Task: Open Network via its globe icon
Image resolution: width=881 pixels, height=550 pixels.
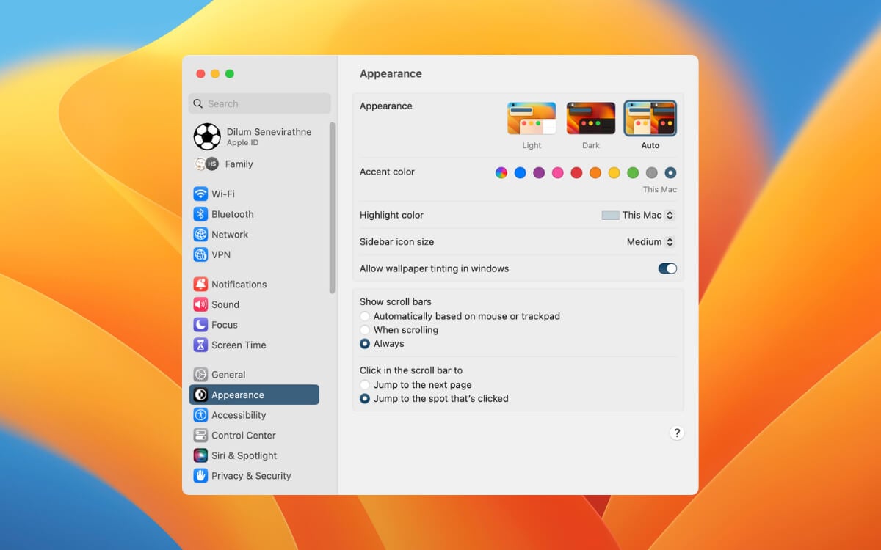Action: 200,235
